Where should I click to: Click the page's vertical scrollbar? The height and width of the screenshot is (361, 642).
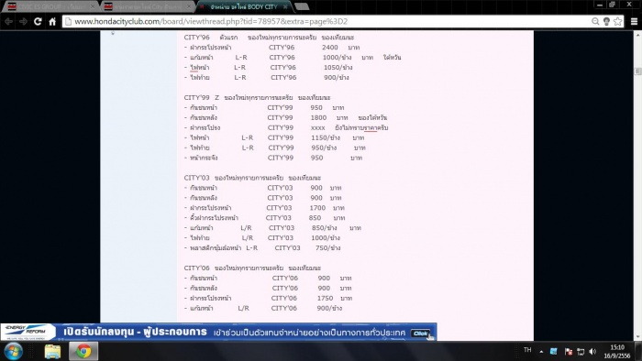tap(637, 185)
